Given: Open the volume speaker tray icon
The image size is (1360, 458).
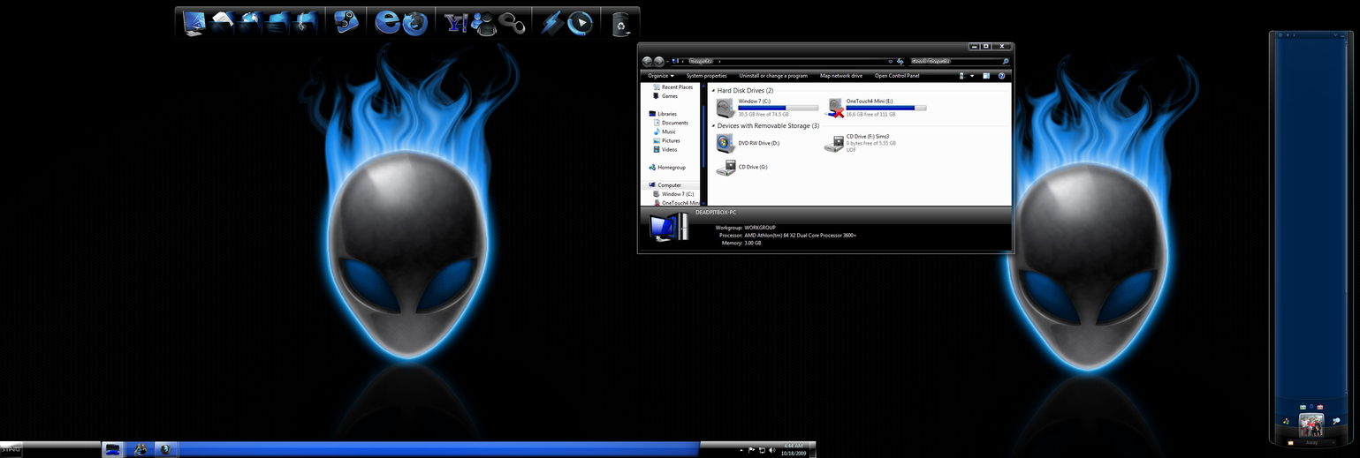Looking at the screenshot, I should point(771,450).
